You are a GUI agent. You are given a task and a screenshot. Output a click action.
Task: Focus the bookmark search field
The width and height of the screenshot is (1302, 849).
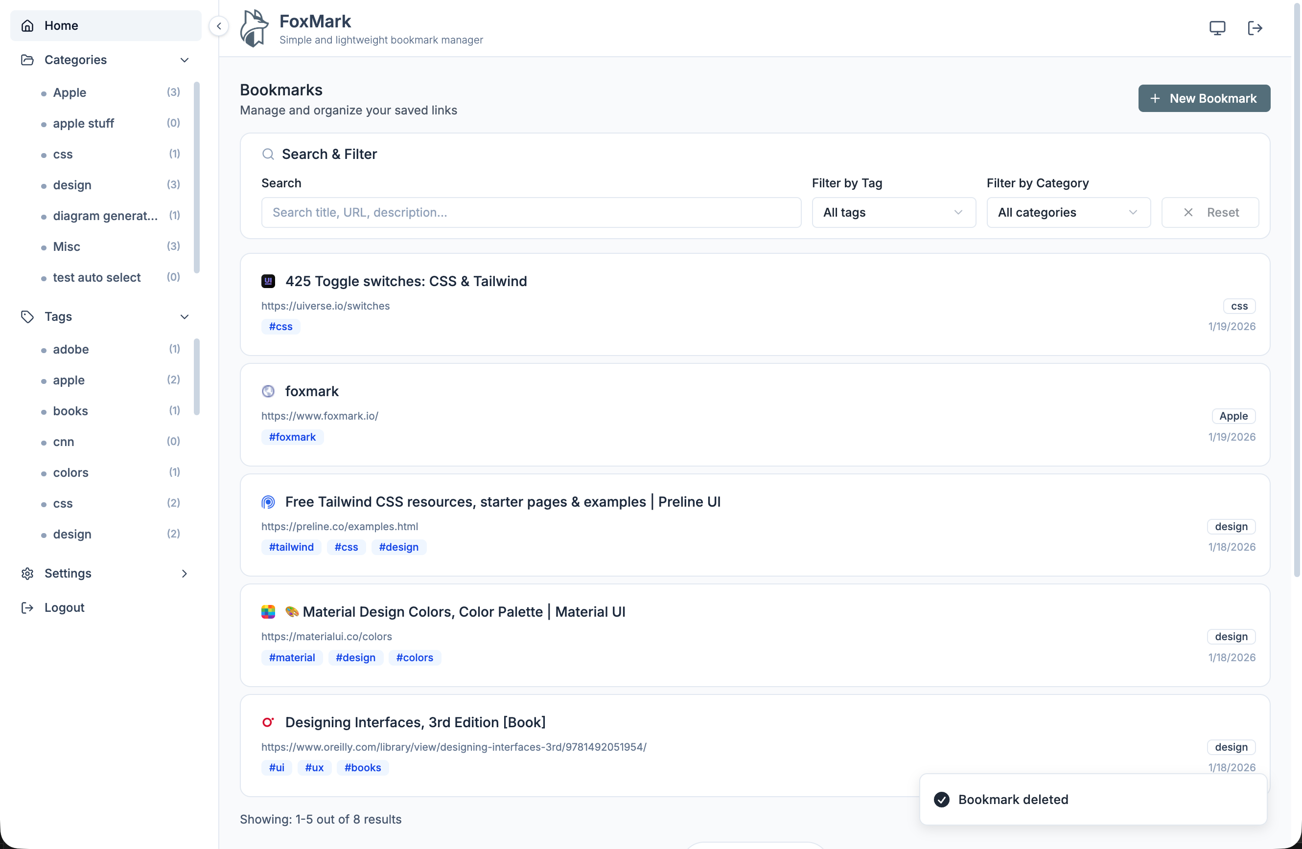(531, 213)
